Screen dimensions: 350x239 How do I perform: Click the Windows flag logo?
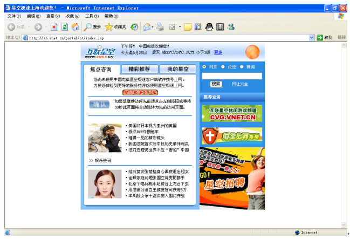click(341, 16)
